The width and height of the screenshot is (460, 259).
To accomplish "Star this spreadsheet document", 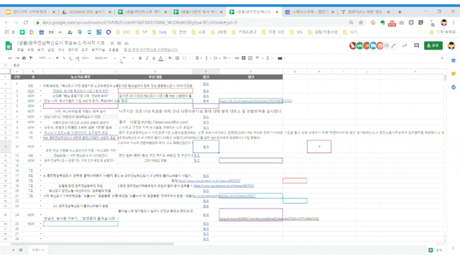I will pos(112,43).
